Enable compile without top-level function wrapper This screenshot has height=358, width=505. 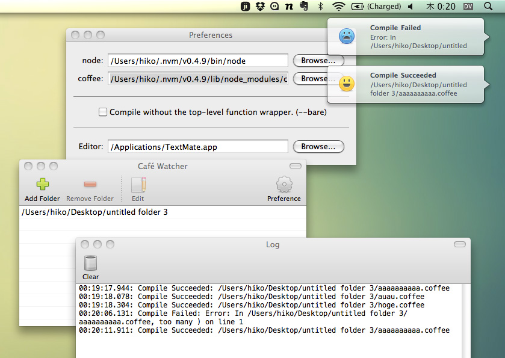pos(103,112)
